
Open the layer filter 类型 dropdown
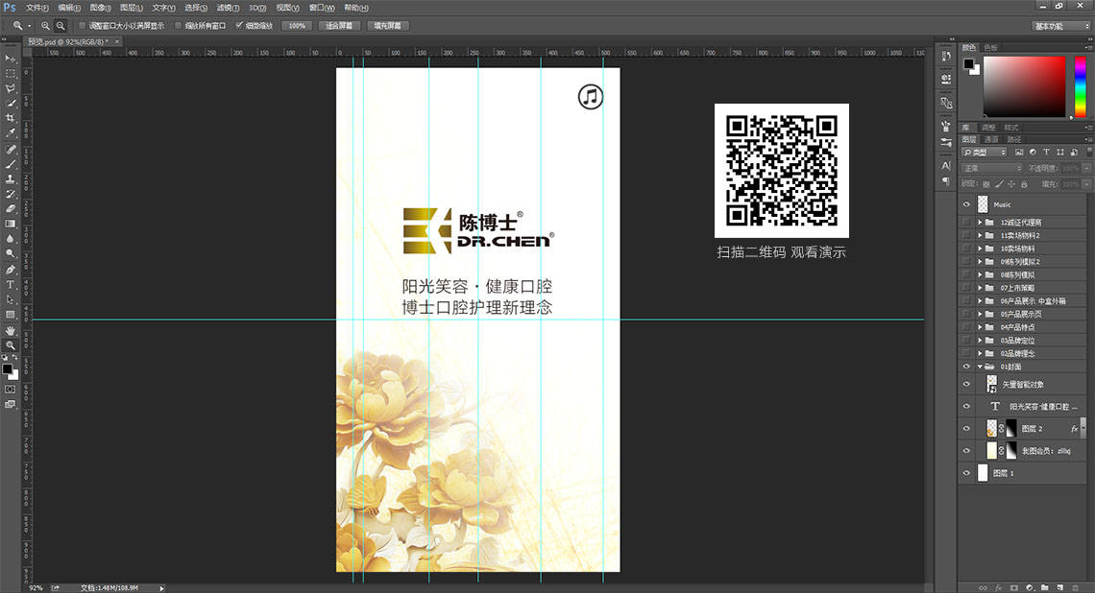coord(985,152)
